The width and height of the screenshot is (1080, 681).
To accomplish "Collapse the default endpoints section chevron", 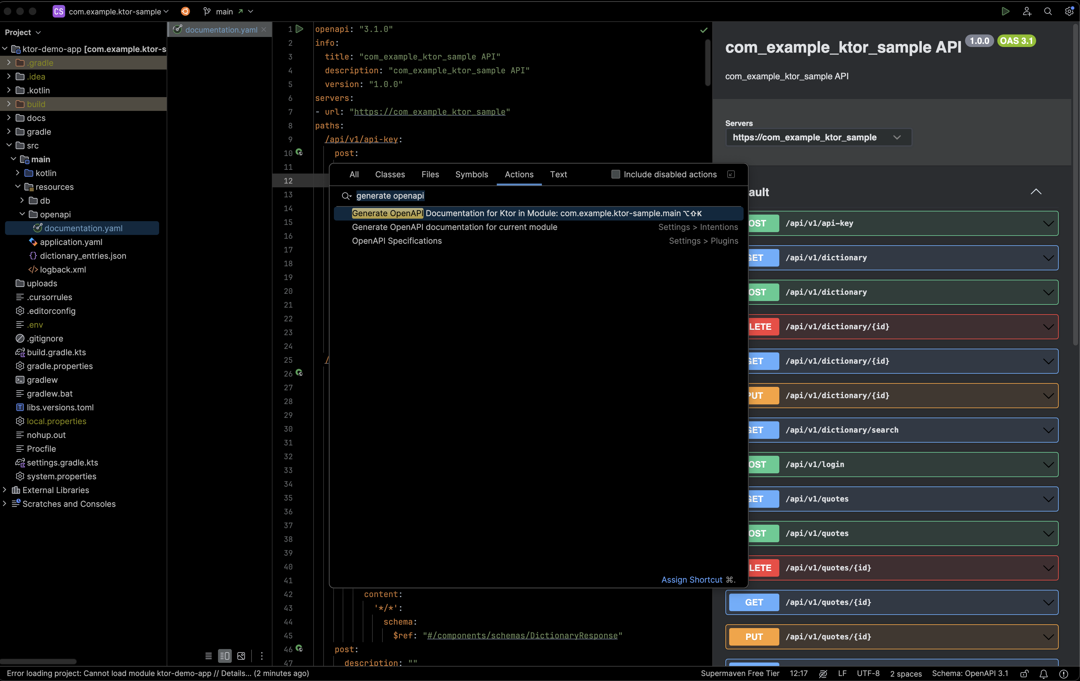I will tap(1036, 192).
